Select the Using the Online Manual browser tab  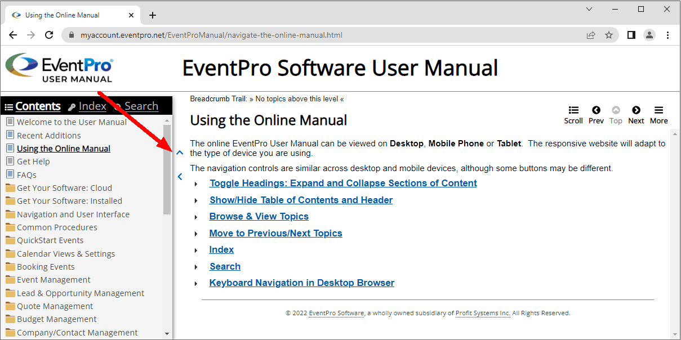pyautogui.click(x=73, y=15)
